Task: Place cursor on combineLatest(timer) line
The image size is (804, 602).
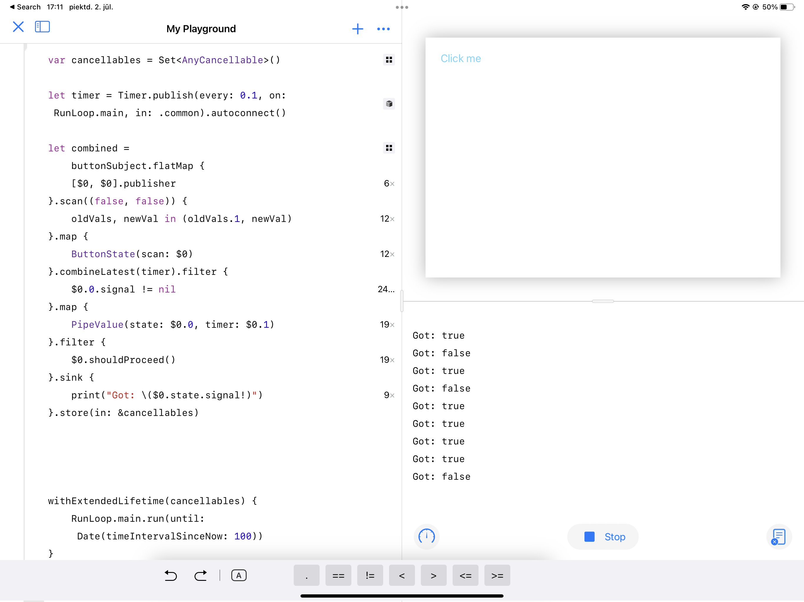Action: (x=138, y=272)
